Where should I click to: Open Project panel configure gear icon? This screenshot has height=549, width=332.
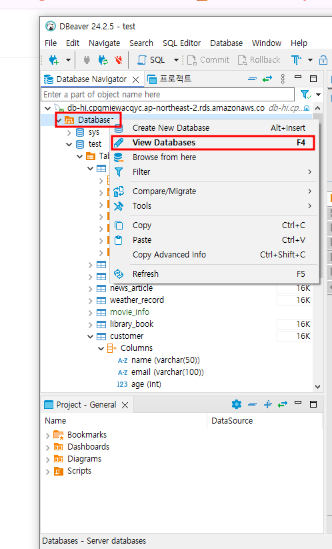pos(237,404)
